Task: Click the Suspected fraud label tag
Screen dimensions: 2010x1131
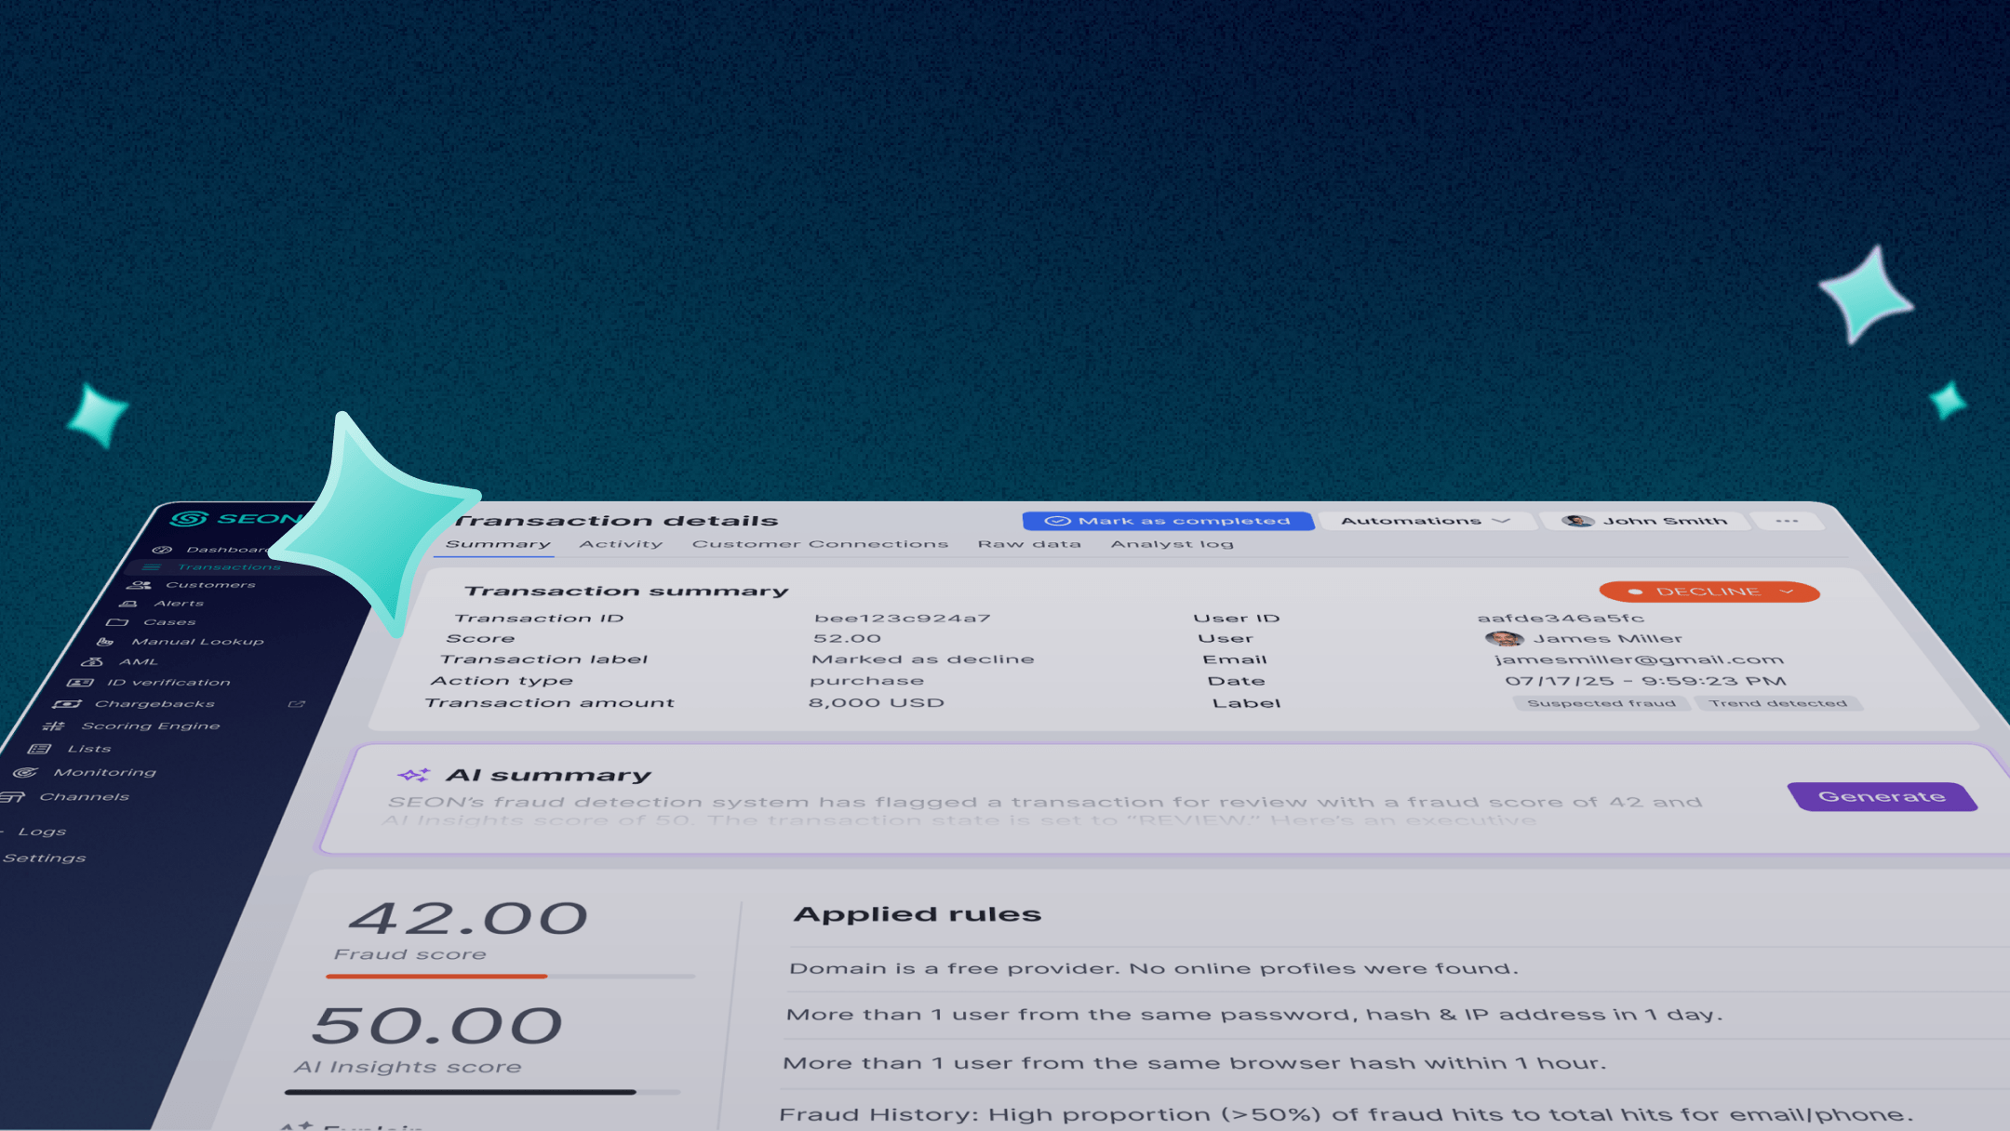Action: click(1601, 703)
